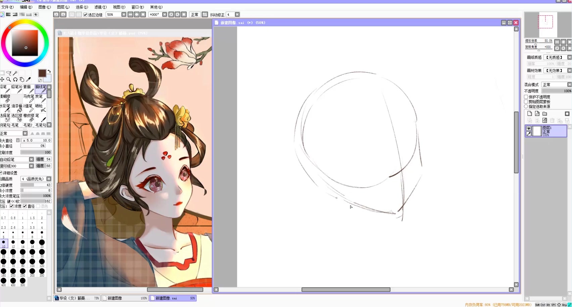The image size is (572, 307).
Task: Open the 图层 (L) menu
Action: (63, 7)
